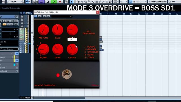
Task: Toggle the pedal footswitch bypass
Action: coord(67,75)
